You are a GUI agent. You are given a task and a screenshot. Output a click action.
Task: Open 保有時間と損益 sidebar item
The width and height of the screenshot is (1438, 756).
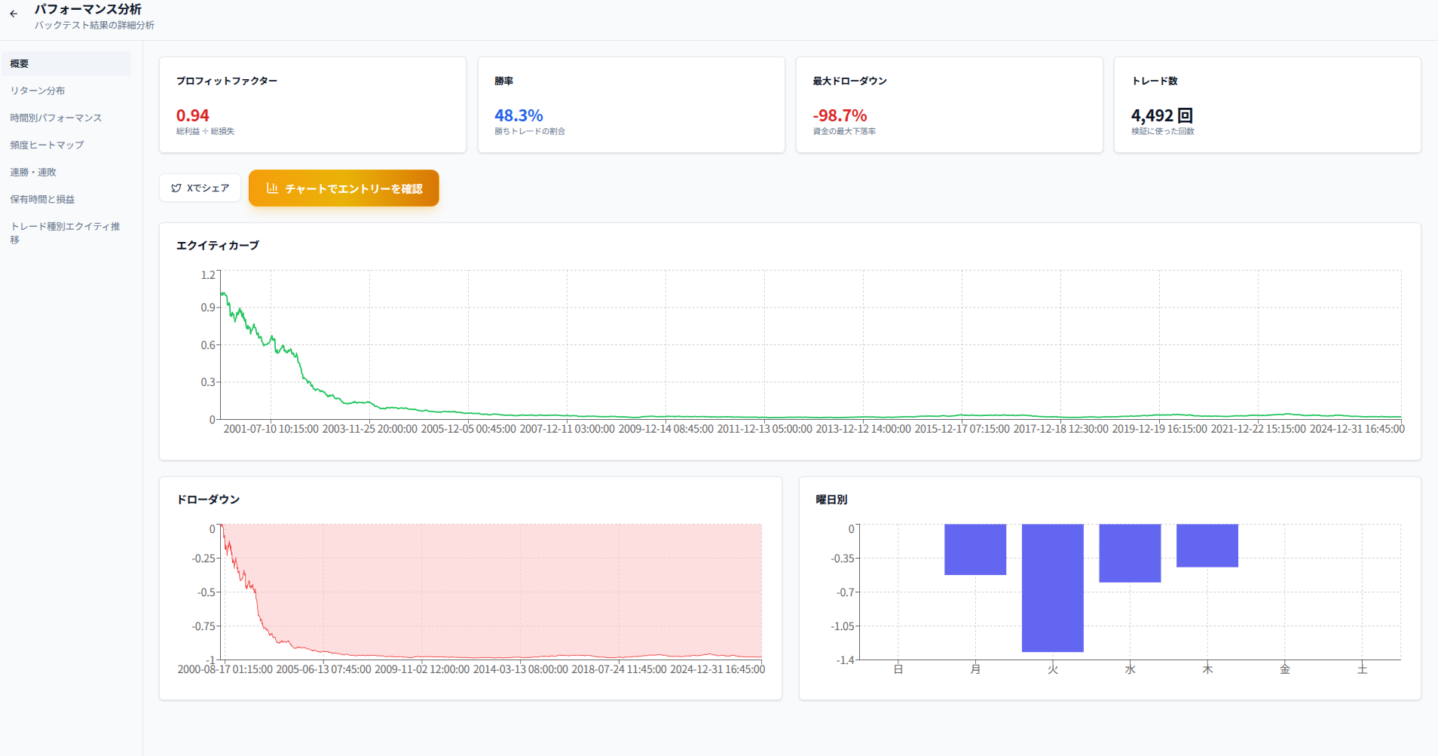pos(42,199)
